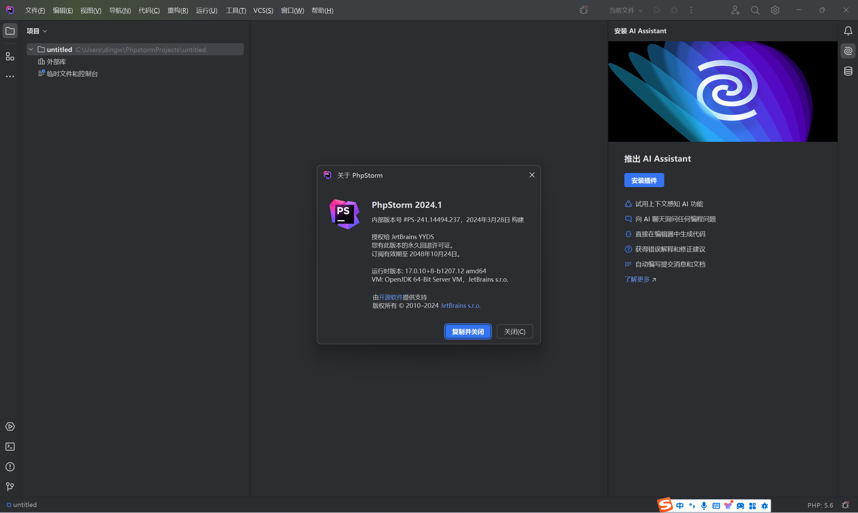
Task: Collapse the untitled project tree node
Action: (31, 49)
